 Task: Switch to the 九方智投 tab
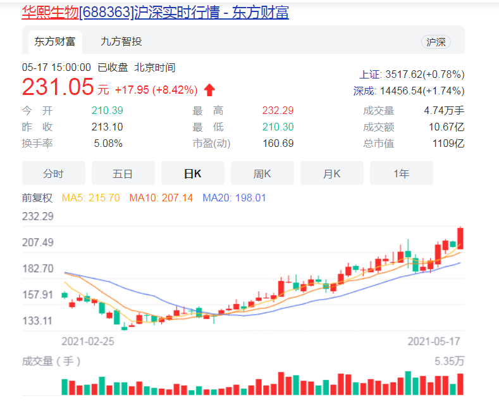[121, 42]
